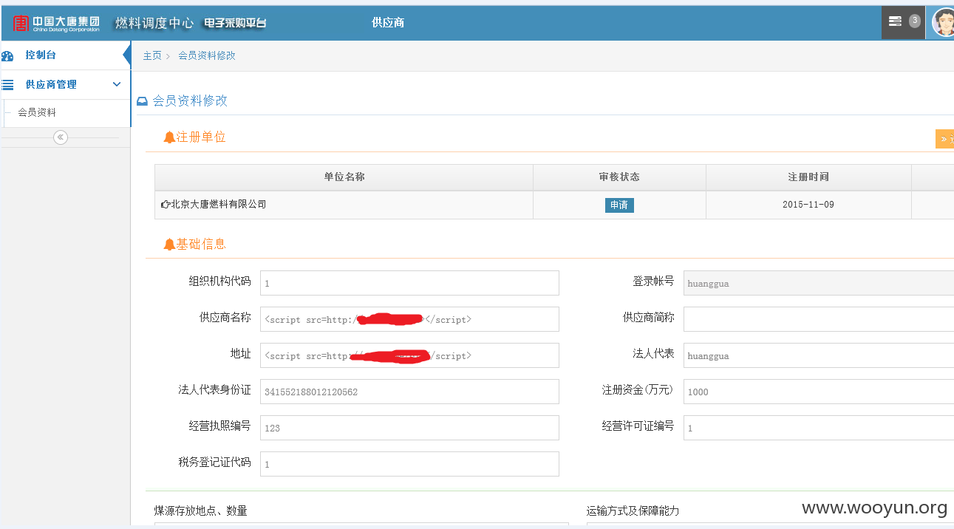Click the 2015-11-09 registration date cell

tap(808, 205)
